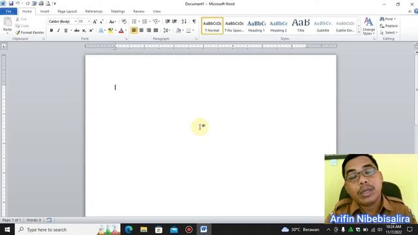
Task: Toggle bold formatting
Action: click(x=52, y=31)
